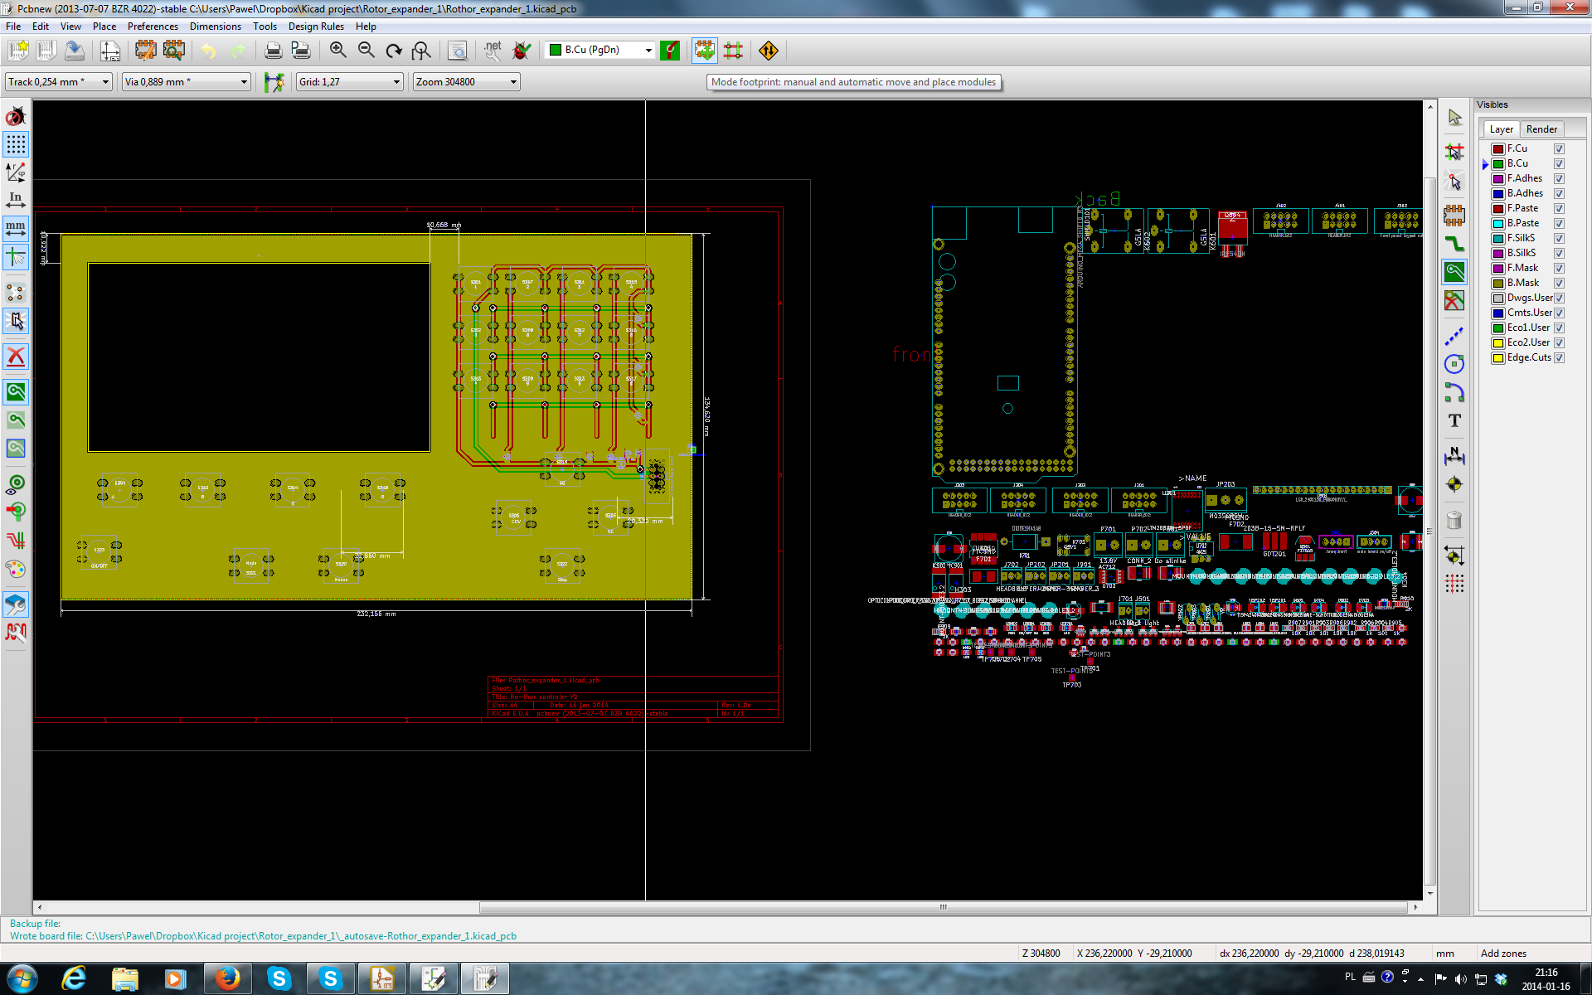
Task: Click the Print board icon
Action: [x=273, y=51]
